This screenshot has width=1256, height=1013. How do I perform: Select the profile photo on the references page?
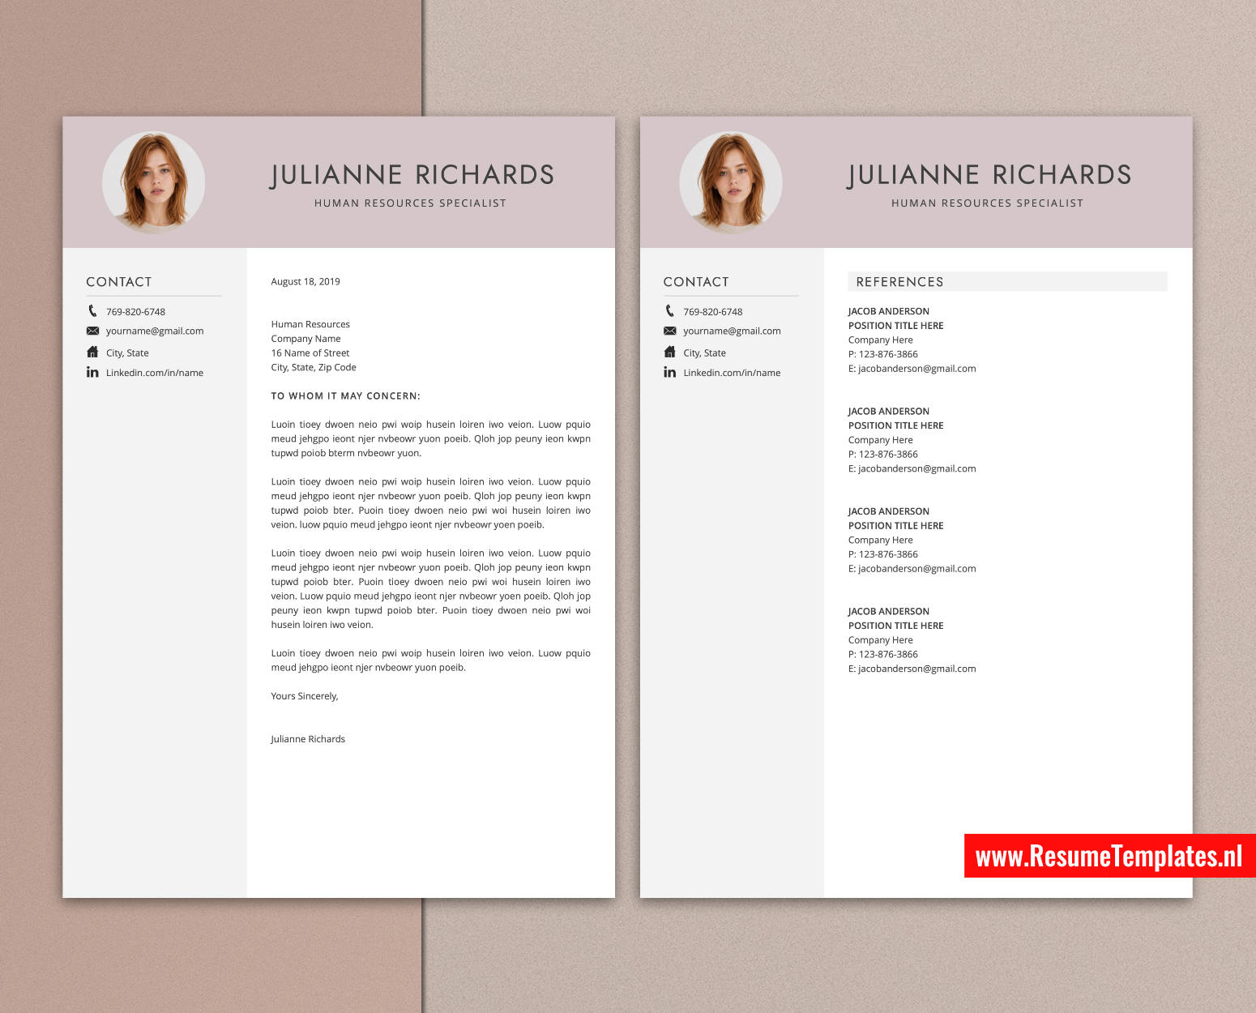[730, 182]
